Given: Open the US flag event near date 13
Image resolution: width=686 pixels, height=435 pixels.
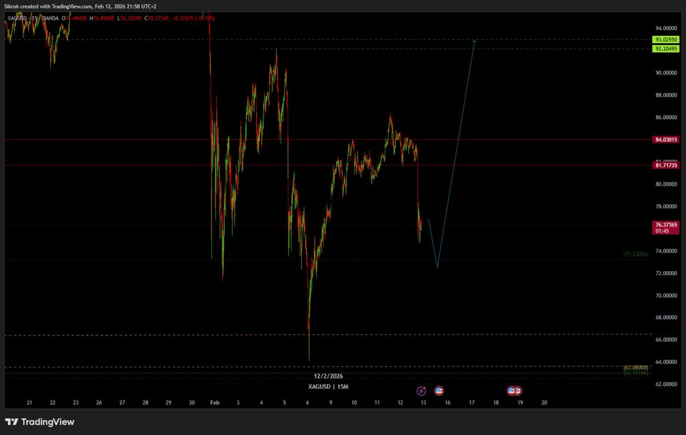Looking at the screenshot, I should [438, 391].
